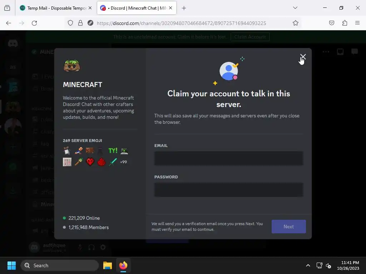
Task: Click the bookshelf block emoji
Action: point(90,151)
